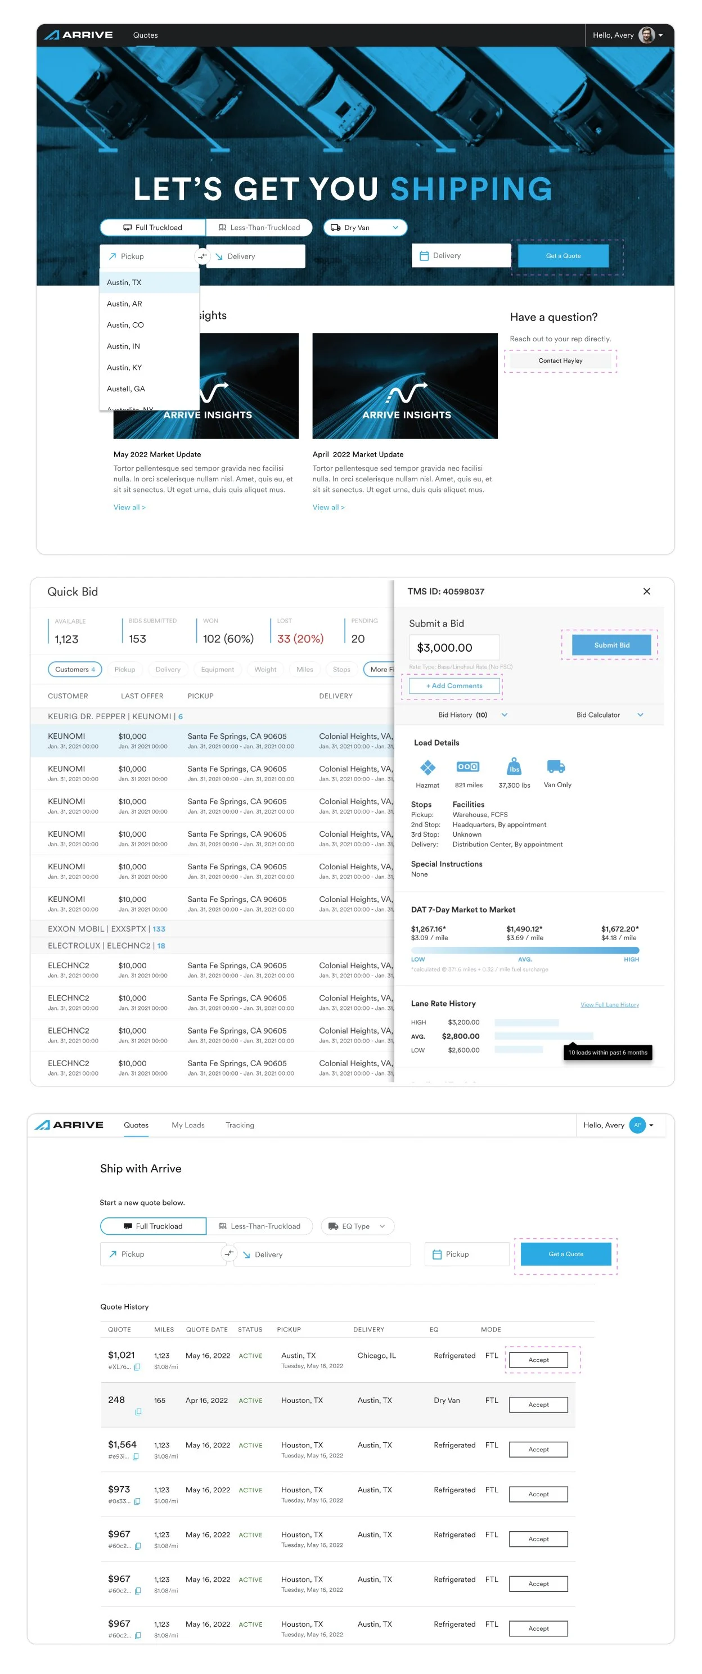Copy quote ID #0s33 icon
This screenshot has width=702, height=1674.
point(137,1502)
